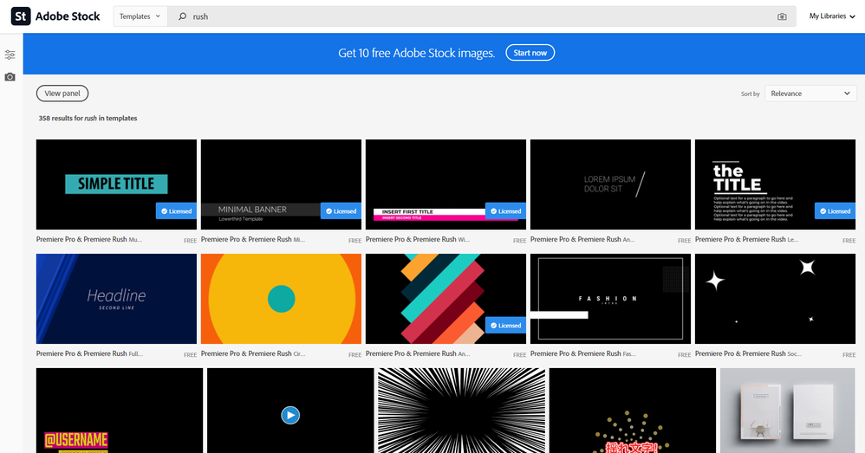Viewport: 865px width, 453px height.
Task: Open the radial speed lines template thumbnail
Action: click(x=462, y=411)
